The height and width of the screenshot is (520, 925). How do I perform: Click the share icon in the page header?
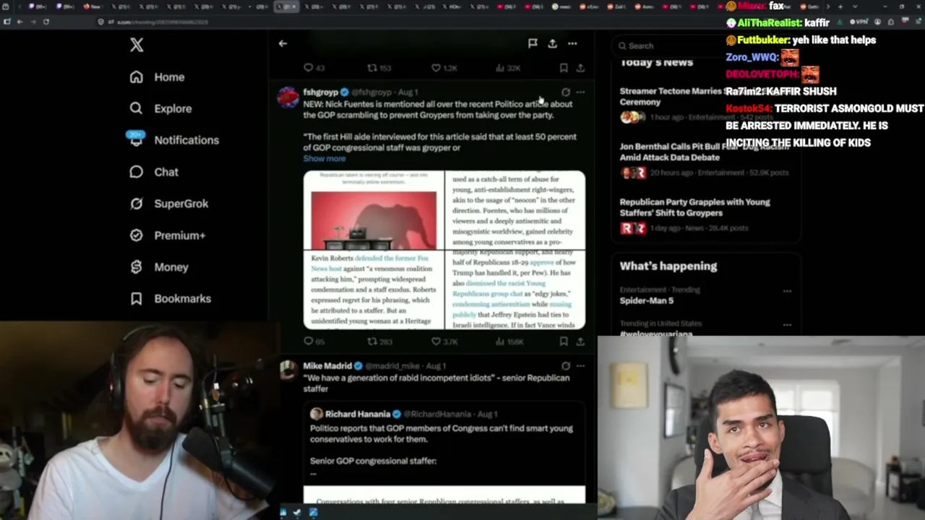pos(552,43)
